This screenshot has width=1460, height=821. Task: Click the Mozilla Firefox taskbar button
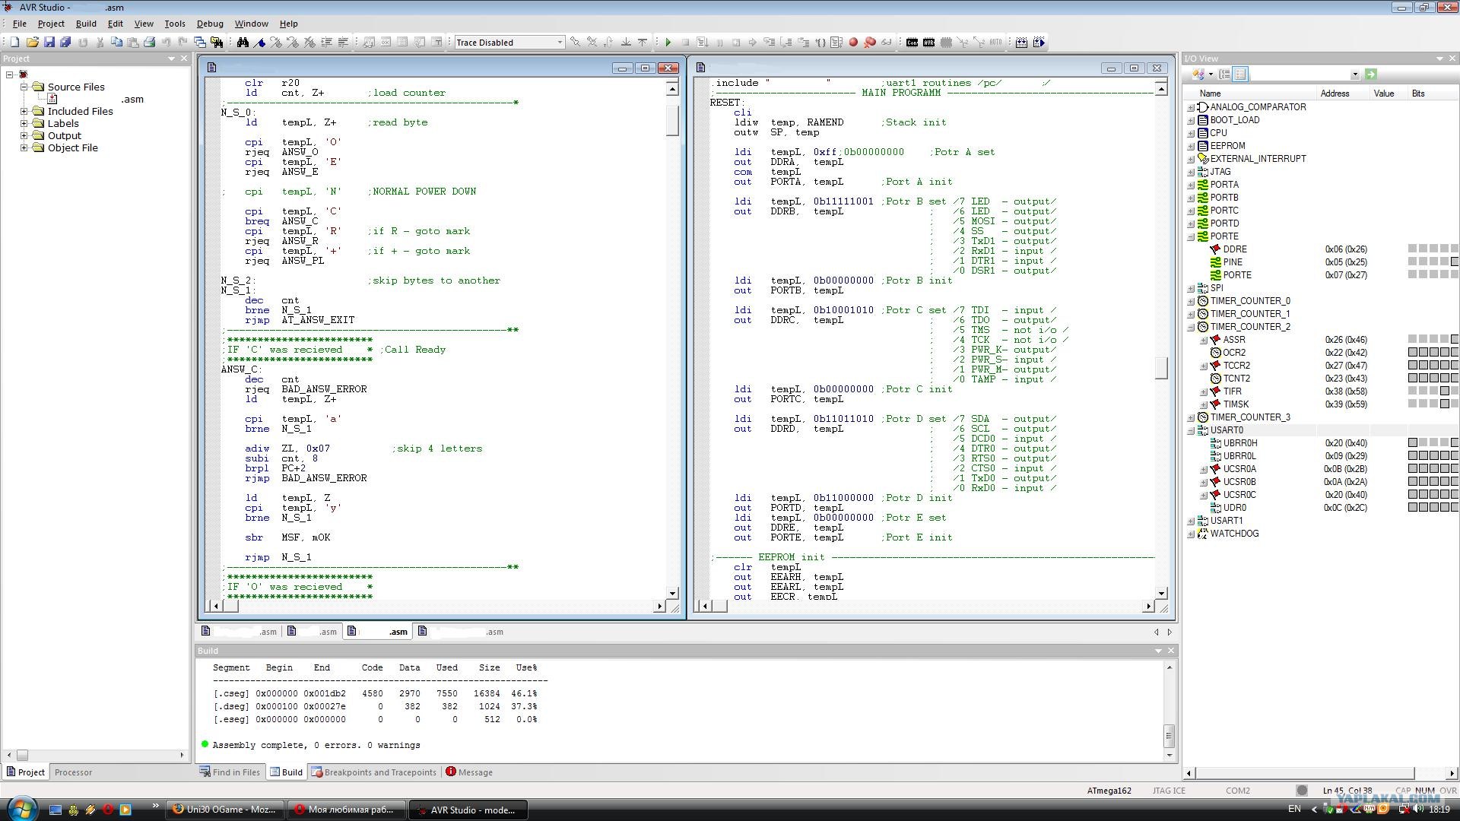click(x=225, y=810)
